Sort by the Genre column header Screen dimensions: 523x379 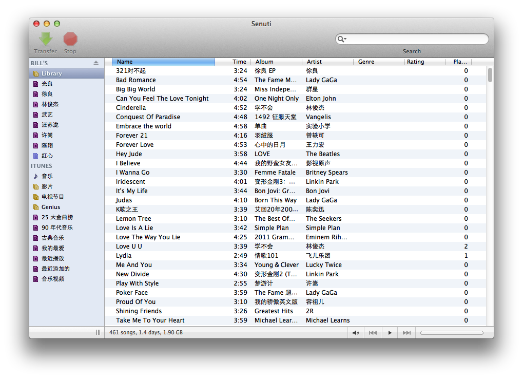(x=379, y=62)
